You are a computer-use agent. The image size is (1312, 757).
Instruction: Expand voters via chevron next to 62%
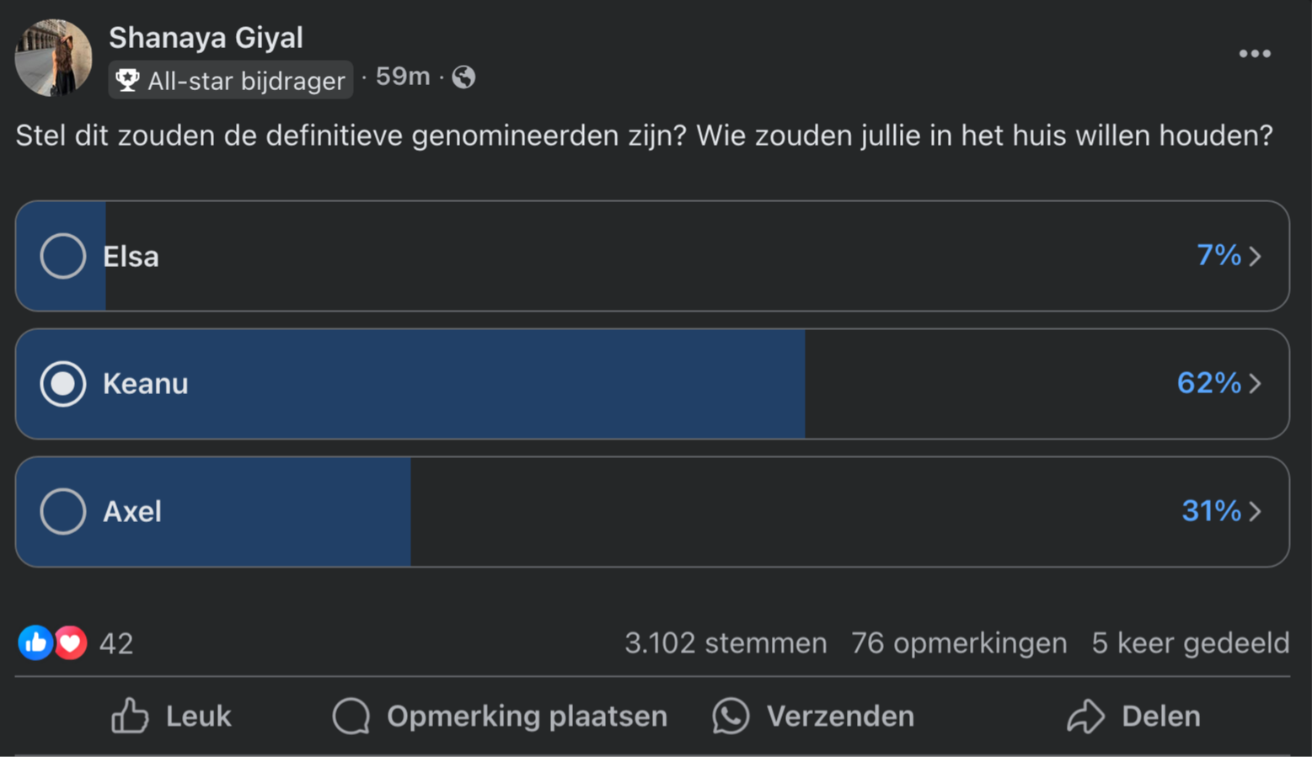(1255, 384)
